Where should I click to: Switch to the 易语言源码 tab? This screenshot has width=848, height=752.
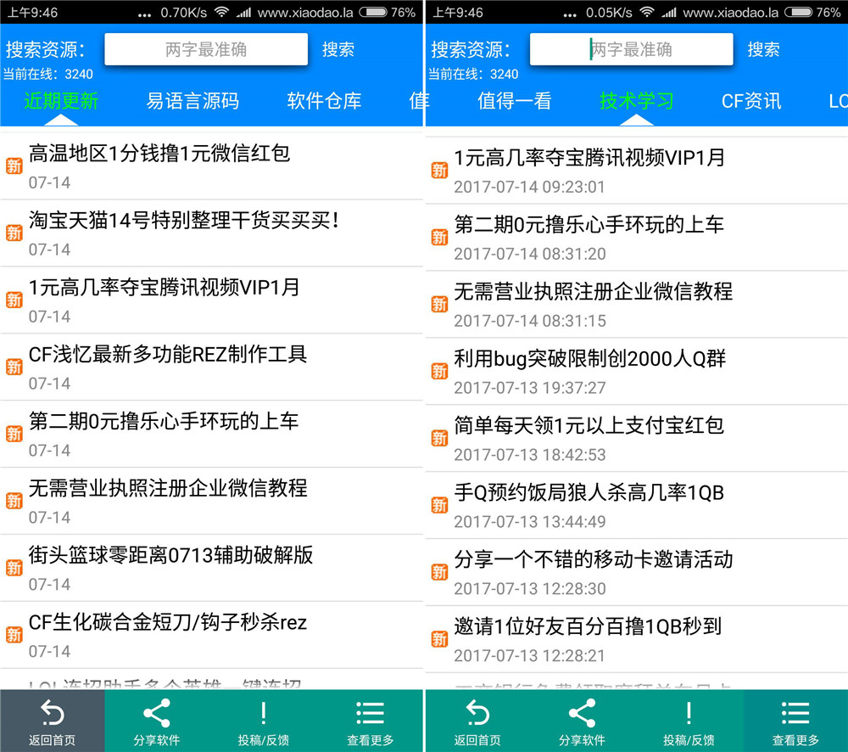(192, 101)
